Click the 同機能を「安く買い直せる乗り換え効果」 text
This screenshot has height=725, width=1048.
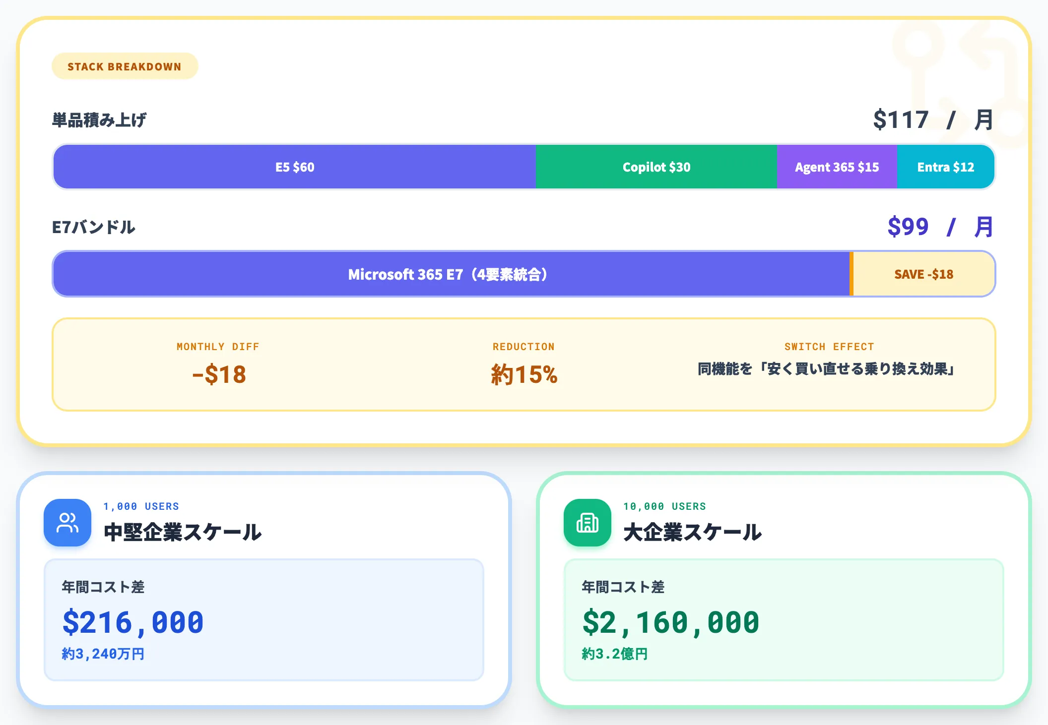[826, 369]
